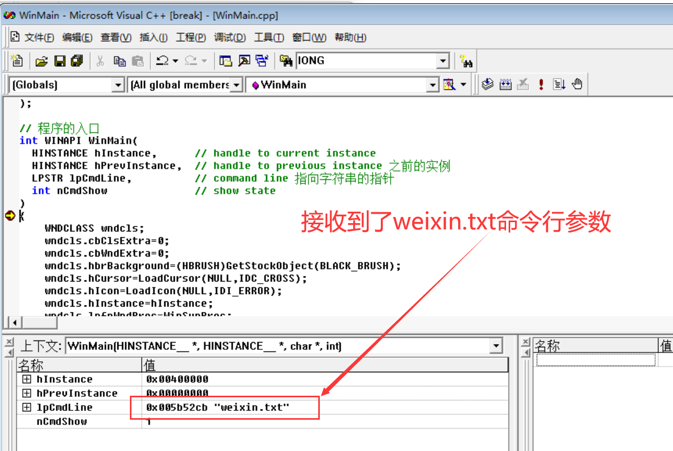Viewport: 673px width, 451px height.
Task: Click the Cut scissors icon
Action: [100, 61]
